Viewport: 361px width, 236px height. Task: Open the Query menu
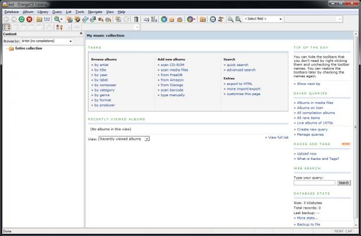click(57, 12)
